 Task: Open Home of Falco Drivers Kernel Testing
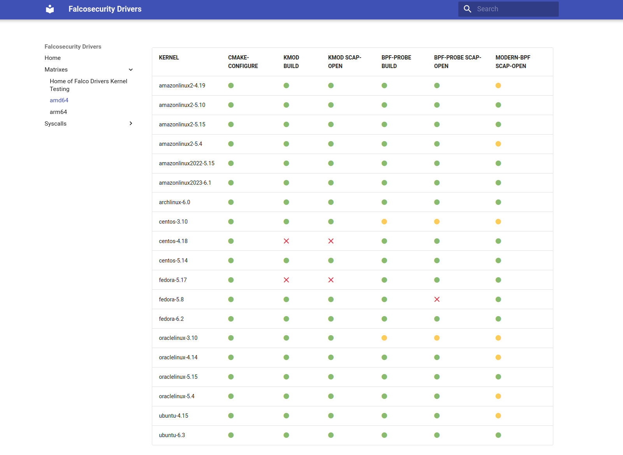[x=88, y=85]
